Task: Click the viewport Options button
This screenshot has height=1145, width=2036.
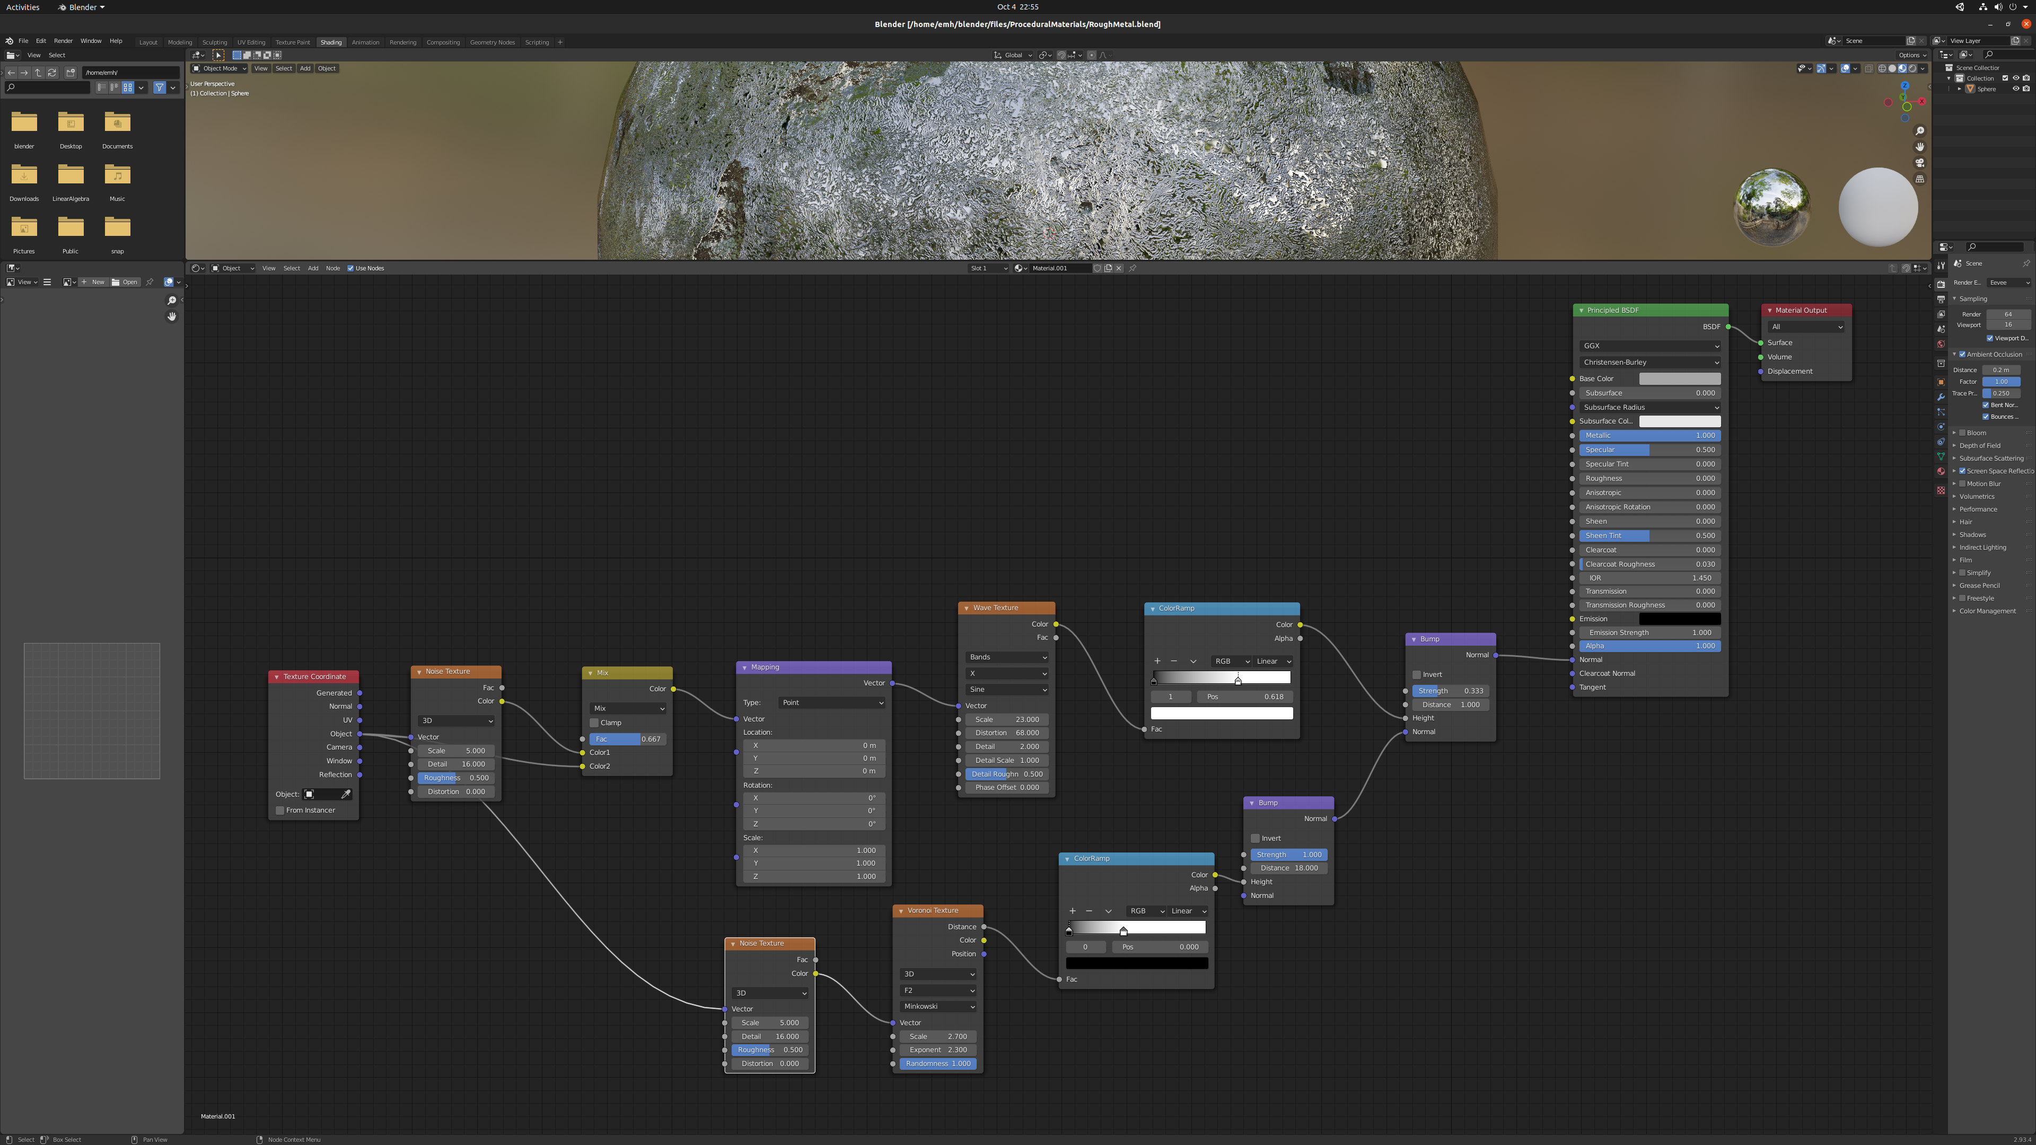Action: [1912, 55]
